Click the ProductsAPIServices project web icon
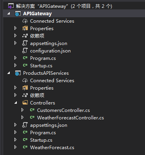 (x=18, y=73)
